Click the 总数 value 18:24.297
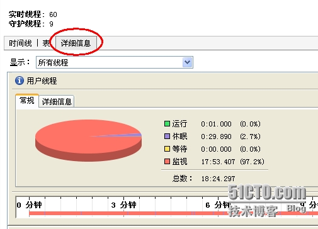Image resolution: width=318 pixels, height=229 pixels. click(x=218, y=179)
